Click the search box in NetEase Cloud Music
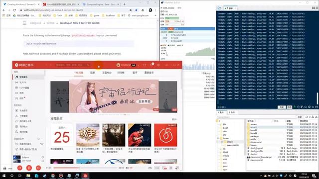Screen dimensions: 319x179 pos(73,65)
